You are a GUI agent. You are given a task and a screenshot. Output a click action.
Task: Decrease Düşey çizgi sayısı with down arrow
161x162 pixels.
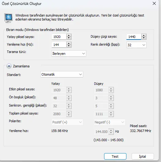(x=144, y=38)
